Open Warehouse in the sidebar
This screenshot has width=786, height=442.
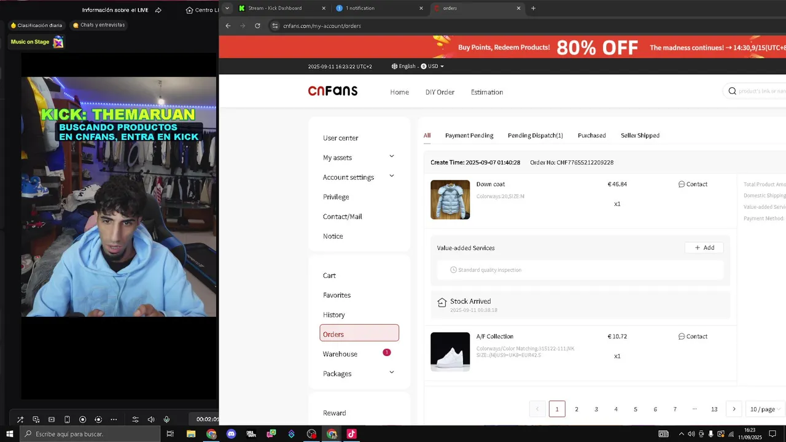(x=340, y=354)
